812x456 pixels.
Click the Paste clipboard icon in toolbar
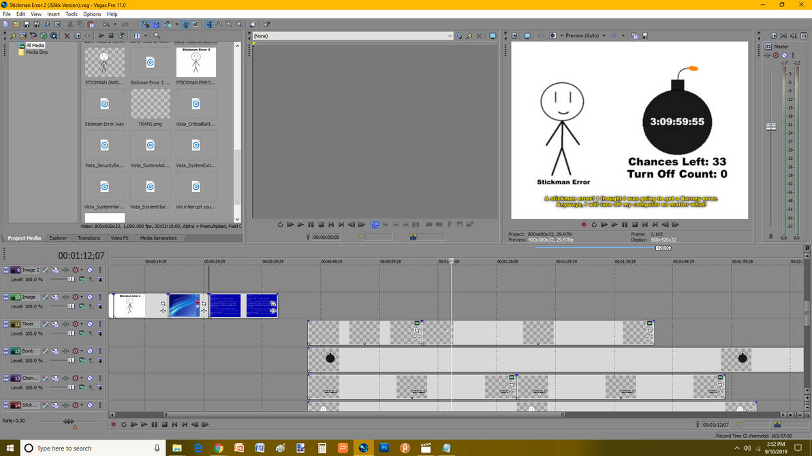pyautogui.click(x=91, y=25)
